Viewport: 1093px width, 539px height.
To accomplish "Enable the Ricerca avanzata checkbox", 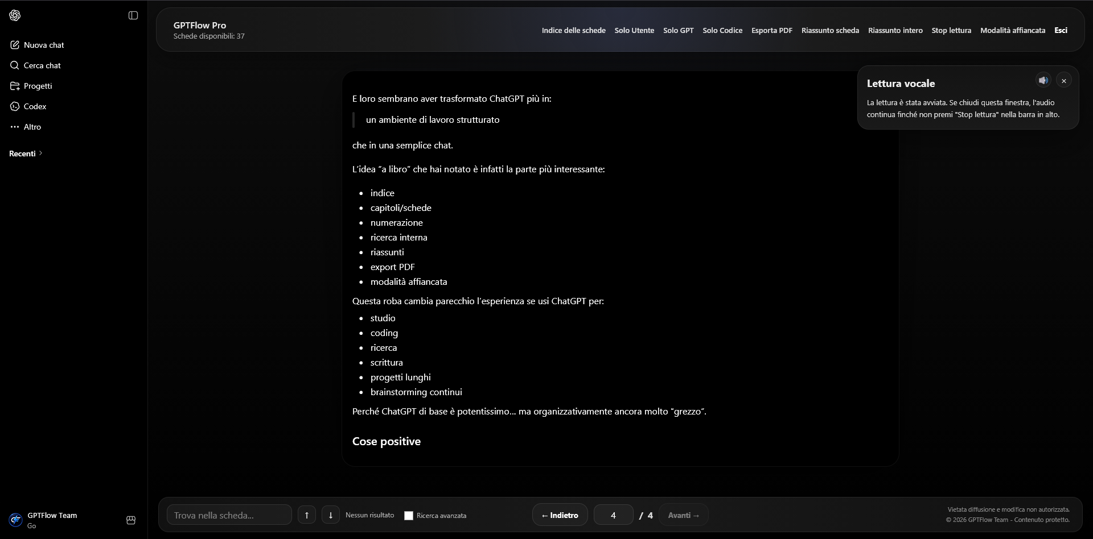I will point(409,516).
